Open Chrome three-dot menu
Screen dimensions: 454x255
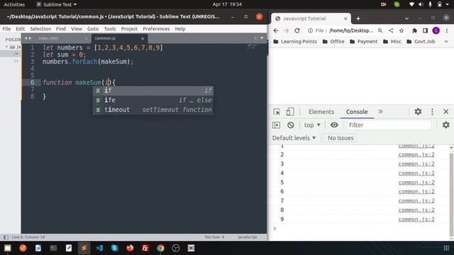click(447, 30)
